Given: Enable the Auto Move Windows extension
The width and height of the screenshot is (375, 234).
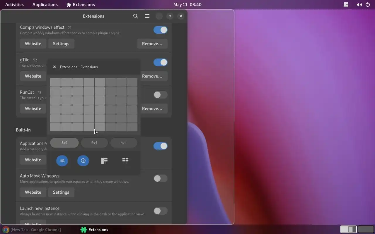Looking at the screenshot, I should [160, 178].
